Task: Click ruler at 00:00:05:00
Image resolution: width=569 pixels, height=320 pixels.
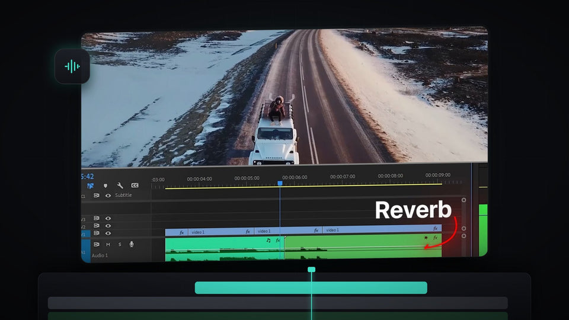Action: 247,178
